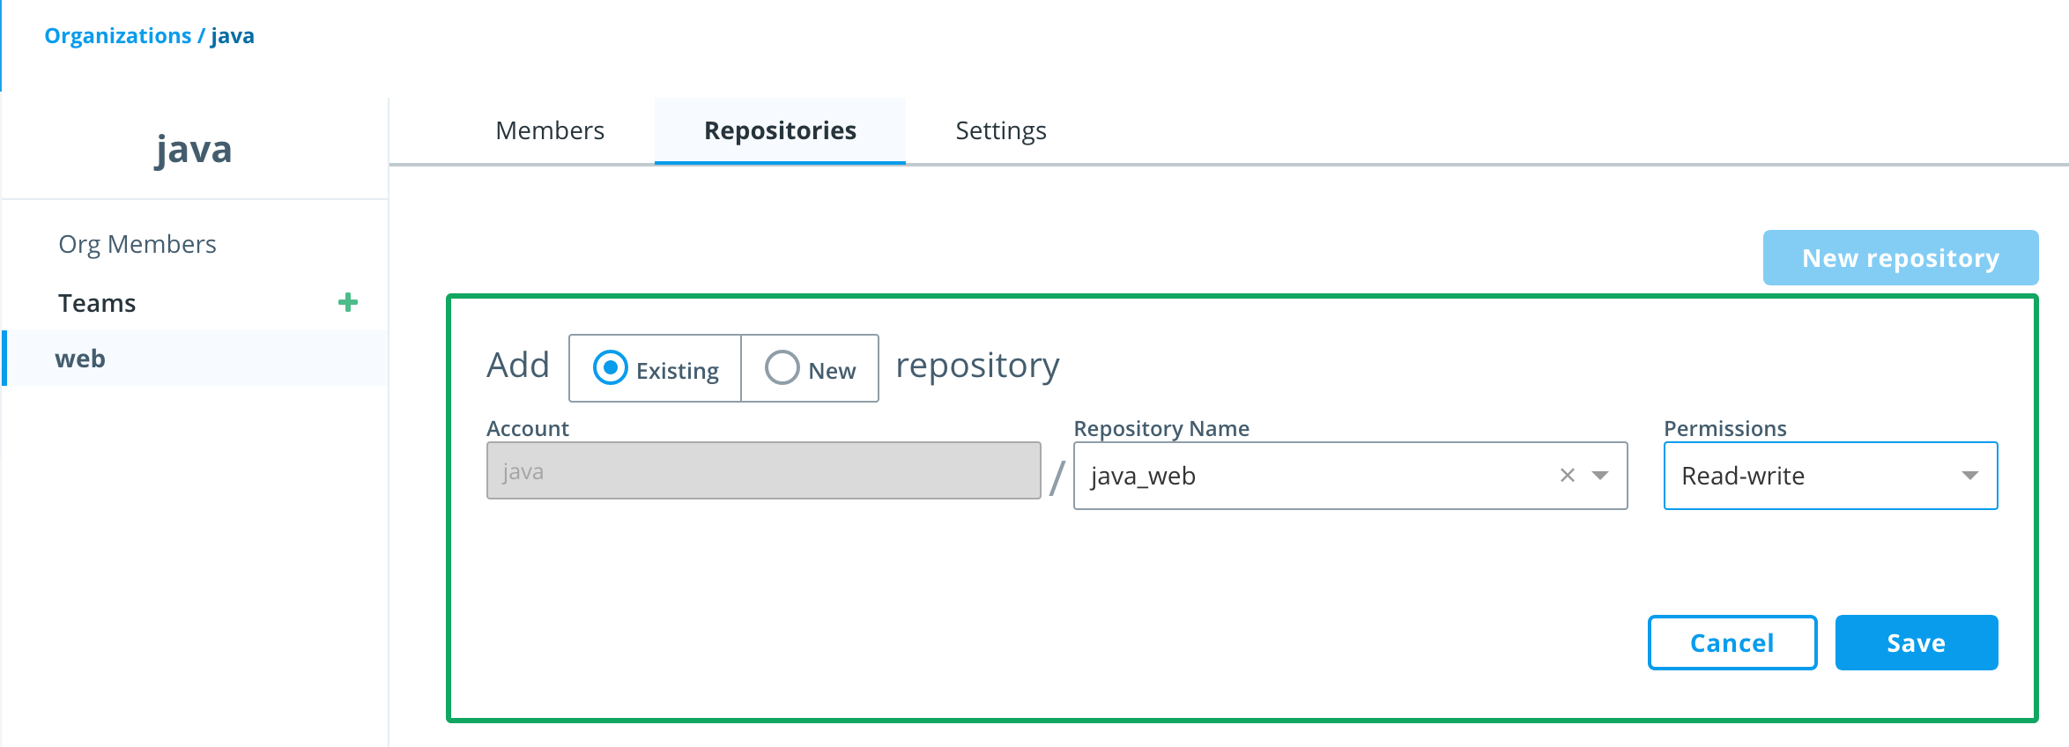2069x747 pixels.
Task: Open the Repositories tab
Action: pyautogui.click(x=780, y=130)
